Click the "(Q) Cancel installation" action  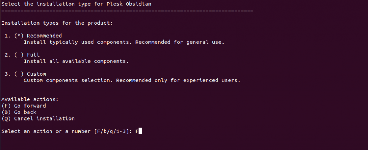point(38,118)
